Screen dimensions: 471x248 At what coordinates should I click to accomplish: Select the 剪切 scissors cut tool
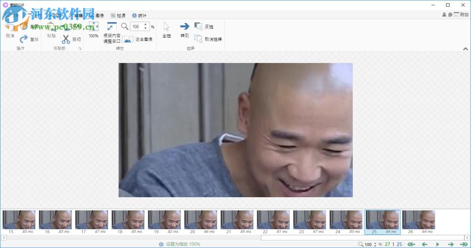pos(66,40)
